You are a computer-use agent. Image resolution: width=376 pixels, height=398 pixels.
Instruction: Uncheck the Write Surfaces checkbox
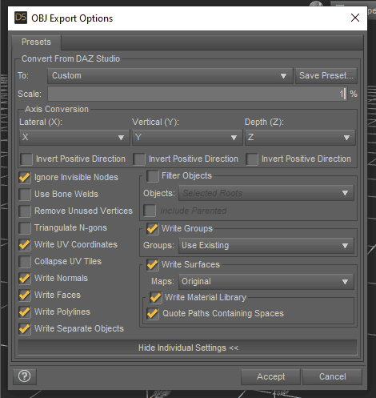click(x=153, y=265)
